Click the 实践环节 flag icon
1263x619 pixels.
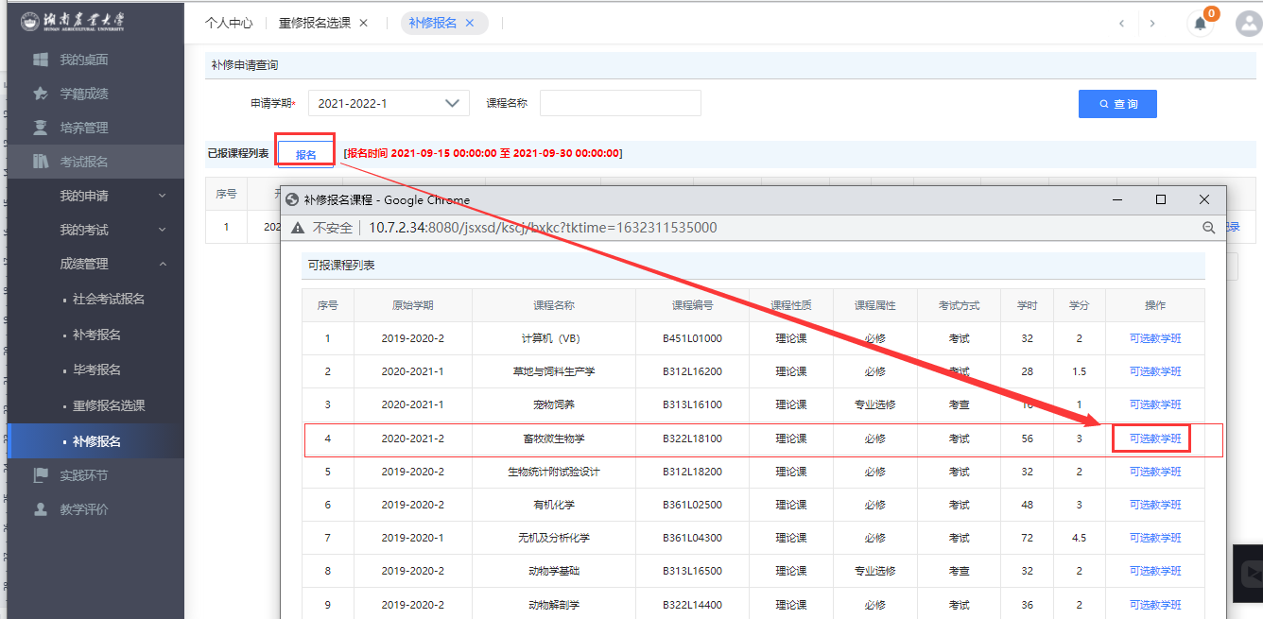tap(41, 475)
